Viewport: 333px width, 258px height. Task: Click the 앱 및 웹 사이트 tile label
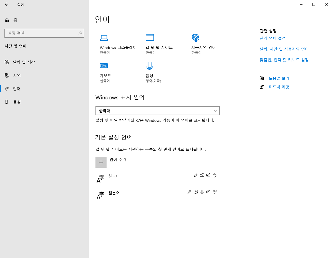[x=159, y=47]
